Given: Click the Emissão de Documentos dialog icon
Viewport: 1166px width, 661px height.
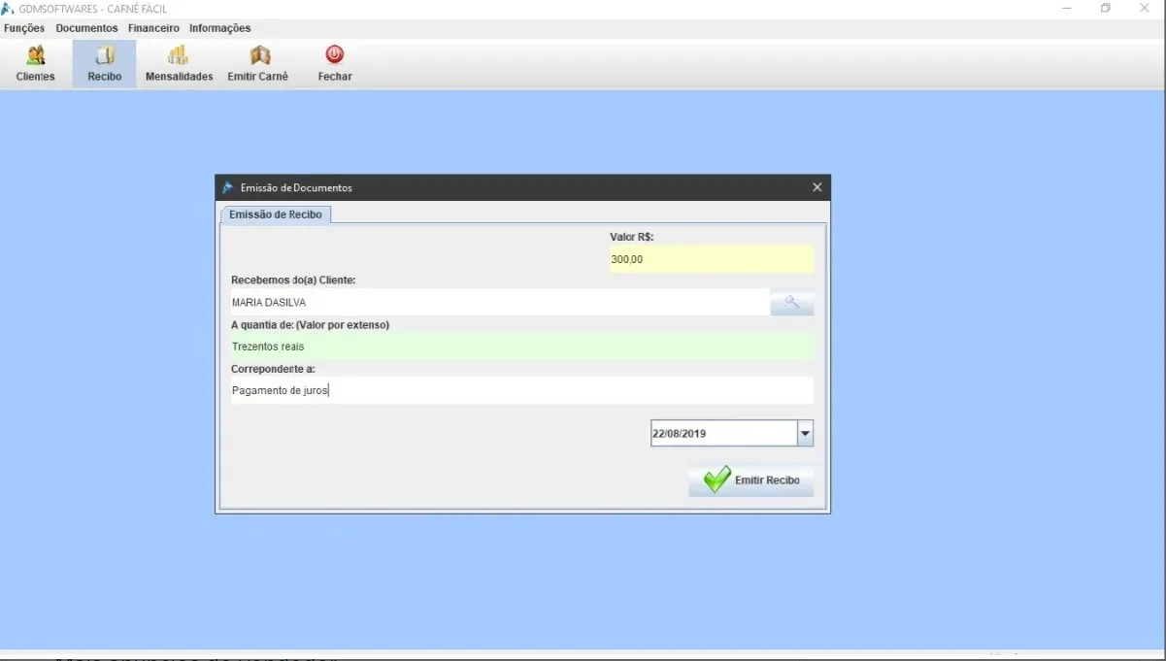Looking at the screenshot, I should point(227,187).
